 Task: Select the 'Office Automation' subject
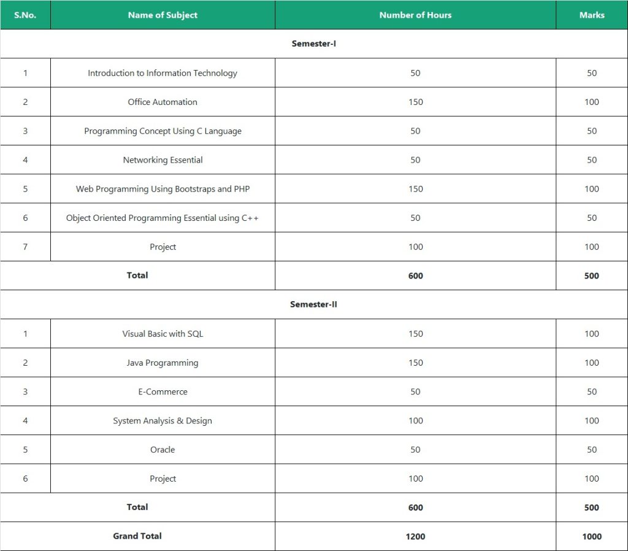pos(163,102)
